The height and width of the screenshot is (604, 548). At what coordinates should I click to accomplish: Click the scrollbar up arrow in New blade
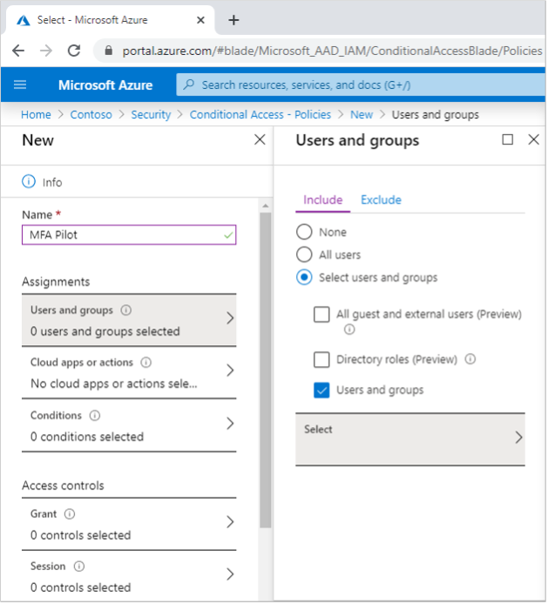point(266,206)
